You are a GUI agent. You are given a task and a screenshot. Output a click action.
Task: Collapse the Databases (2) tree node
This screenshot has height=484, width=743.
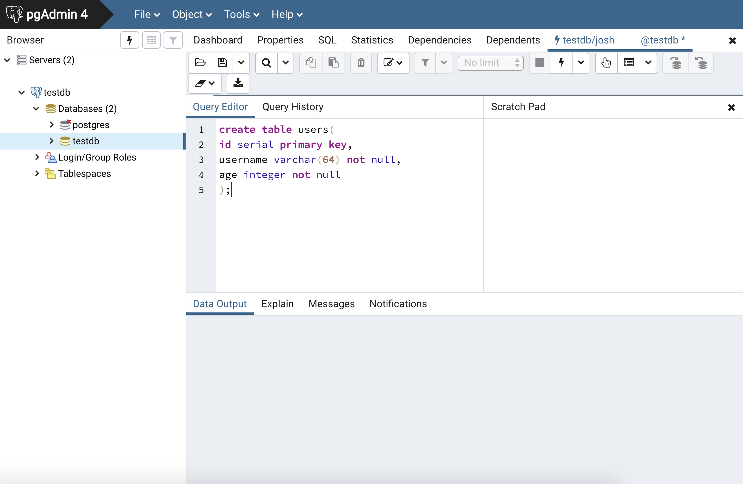click(36, 109)
